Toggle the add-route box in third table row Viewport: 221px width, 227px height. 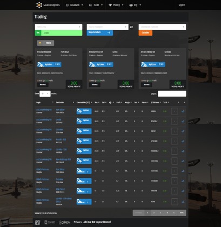(175, 131)
